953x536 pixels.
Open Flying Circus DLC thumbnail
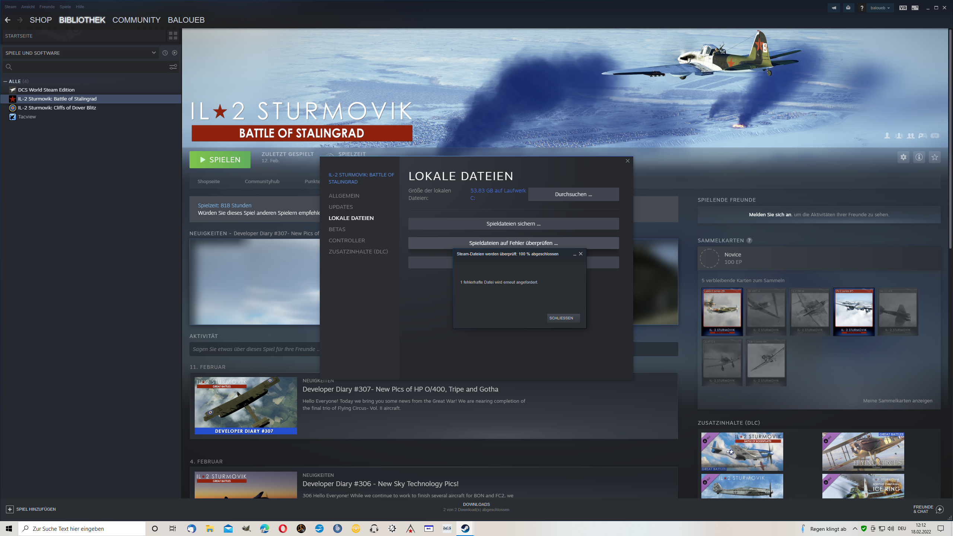coord(863,452)
